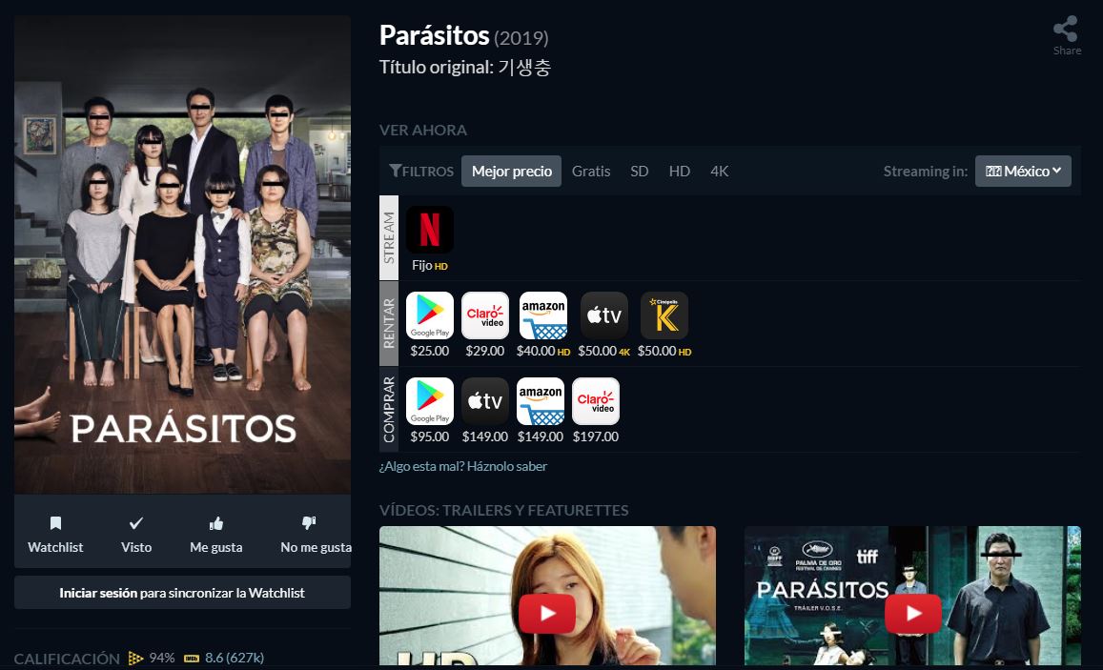The width and height of the screenshot is (1103, 670).
Task: Click the Parásitos title heading
Action: coord(434,35)
